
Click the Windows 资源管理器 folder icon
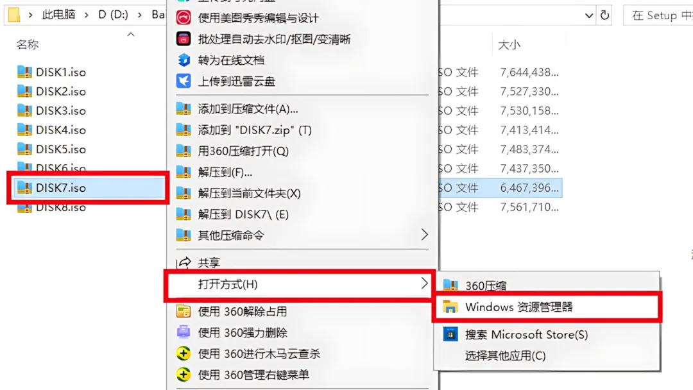450,307
